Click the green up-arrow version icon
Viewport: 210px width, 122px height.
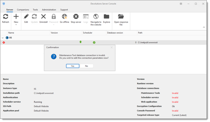coord(81,42)
